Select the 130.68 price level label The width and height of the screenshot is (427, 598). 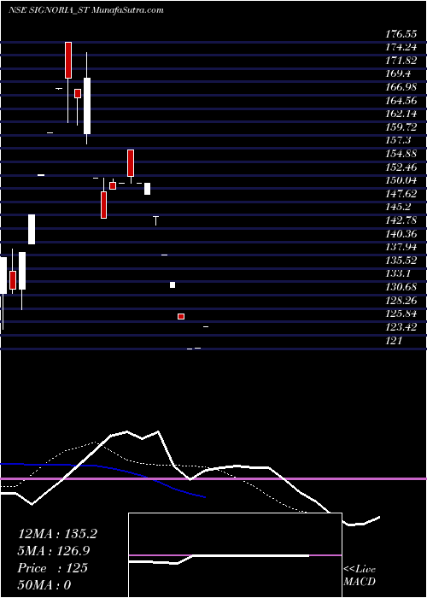(x=401, y=287)
